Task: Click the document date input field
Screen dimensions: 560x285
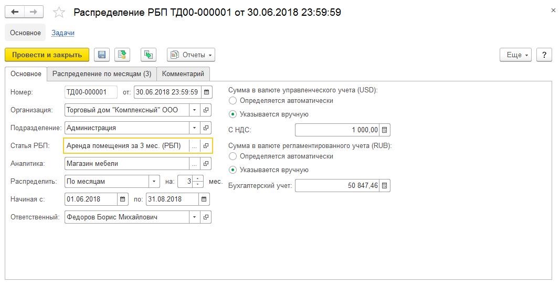Action: click(167, 92)
